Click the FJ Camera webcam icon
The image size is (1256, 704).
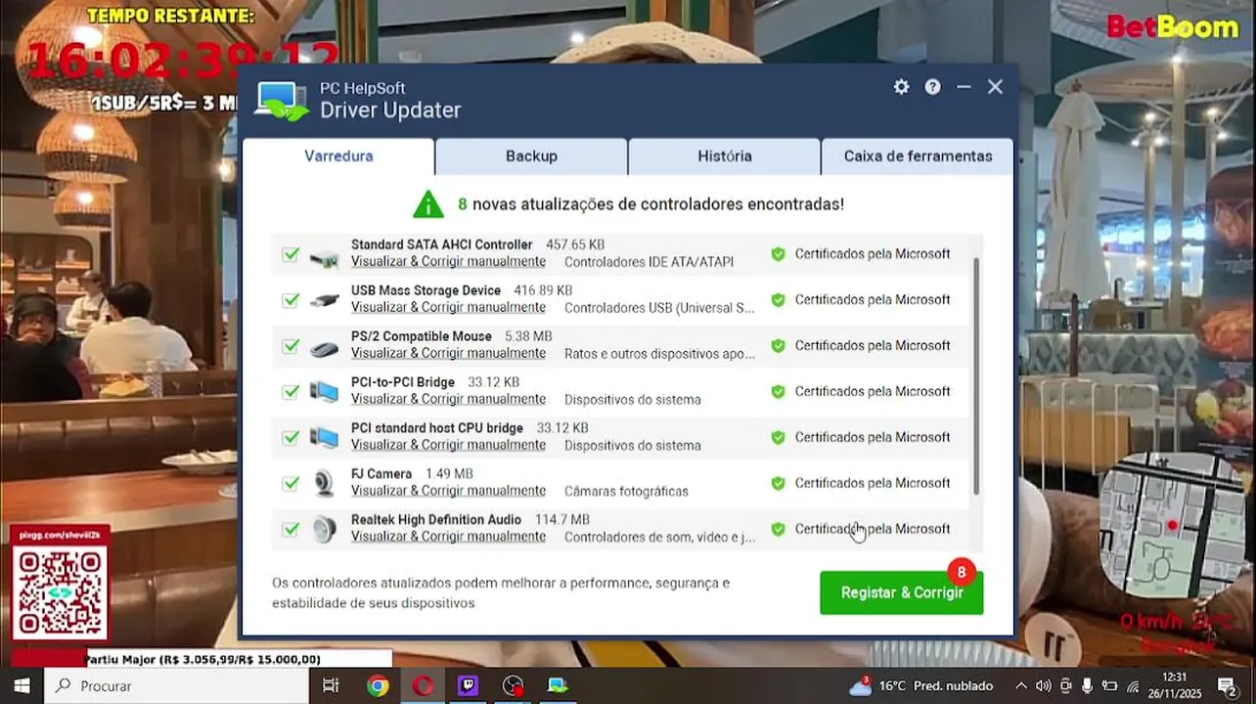(324, 484)
